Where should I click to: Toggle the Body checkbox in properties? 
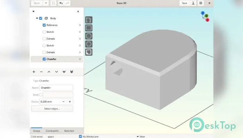click(x=41, y=95)
